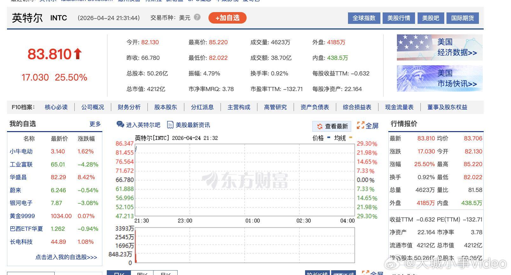Click the 25.50% change beside 17.030
This screenshot has width=511, height=275.
pyautogui.click(x=71, y=77)
